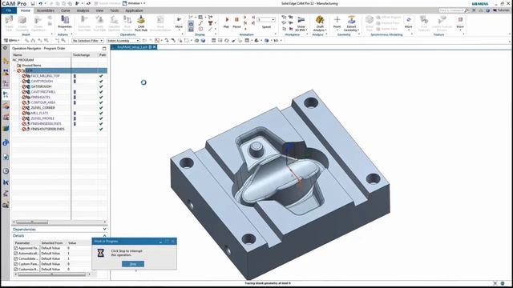
Task: Click the Inherited From column header
Action: point(52,243)
